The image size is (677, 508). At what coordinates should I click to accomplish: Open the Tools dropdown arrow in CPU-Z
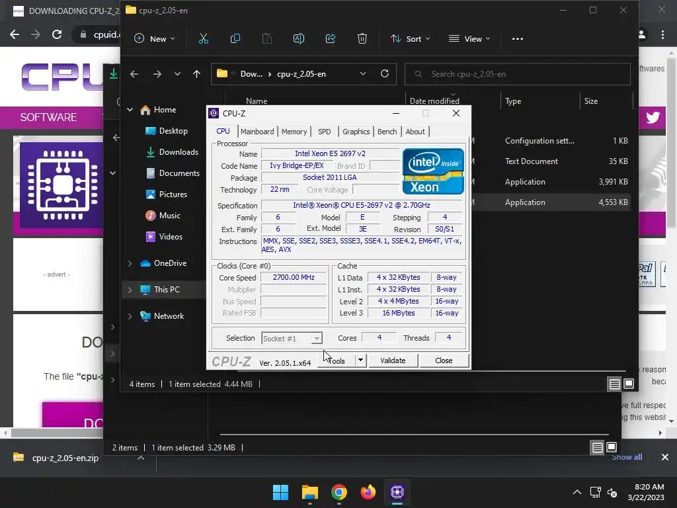[x=360, y=360]
